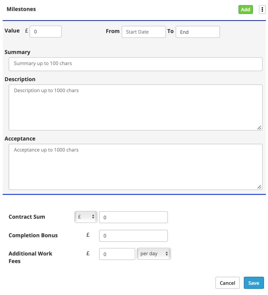This screenshot has width=268, height=295.
Task: Click the Completion Bonus amount field
Action: (x=133, y=236)
